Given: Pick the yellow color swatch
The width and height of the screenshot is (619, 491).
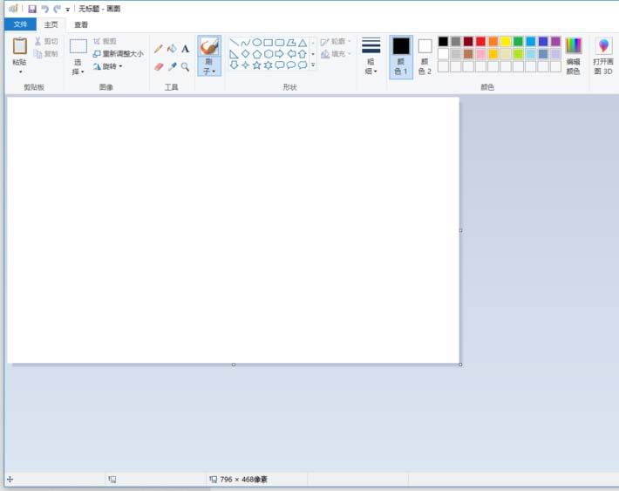Looking at the screenshot, I should click(506, 42).
